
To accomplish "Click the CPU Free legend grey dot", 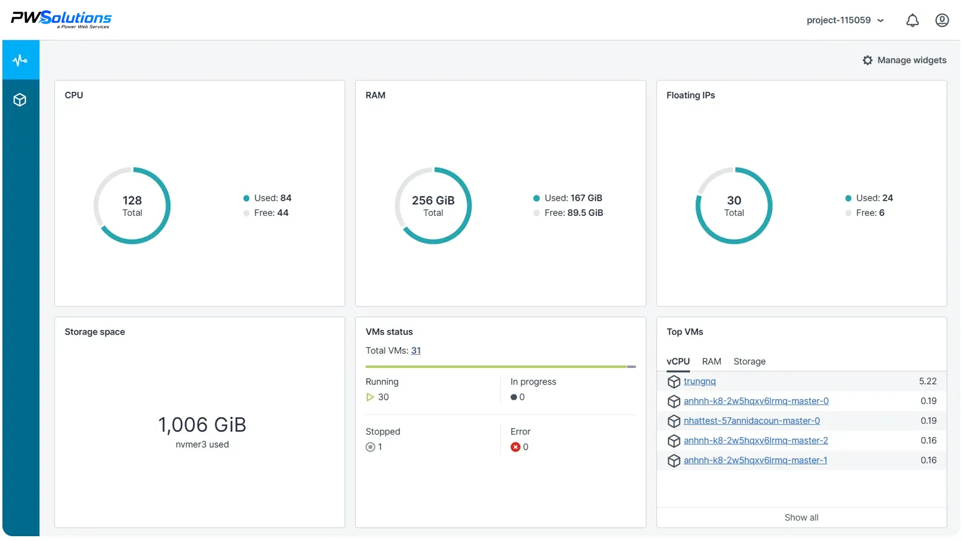I will (247, 213).
